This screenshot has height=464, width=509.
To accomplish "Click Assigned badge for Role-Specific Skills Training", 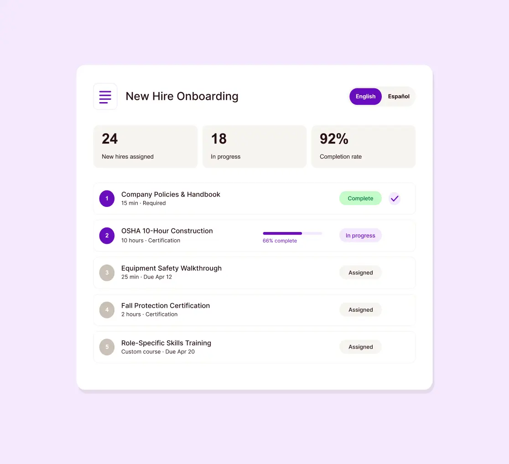I will click(360, 347).
